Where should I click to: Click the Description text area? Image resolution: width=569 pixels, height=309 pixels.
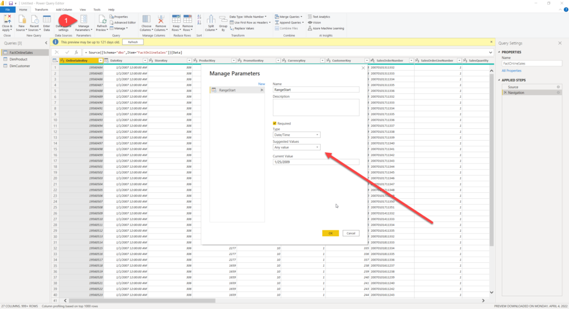pyautogui.click(x=316, y=107)
